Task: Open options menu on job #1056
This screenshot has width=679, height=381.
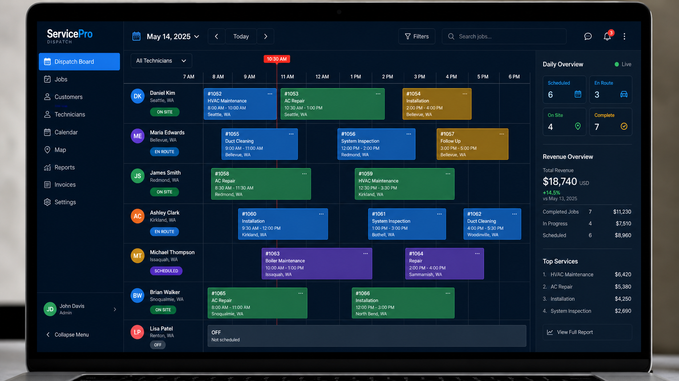Action: coord(409,134)
